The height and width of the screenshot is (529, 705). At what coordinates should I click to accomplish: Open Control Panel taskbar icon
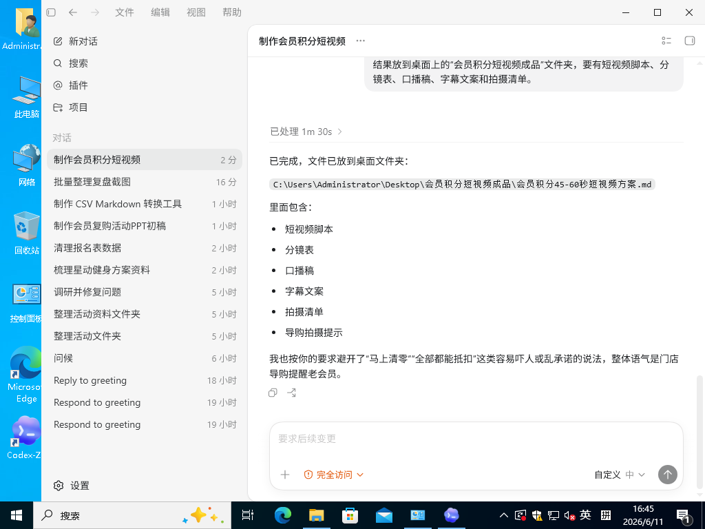point(418,515)
